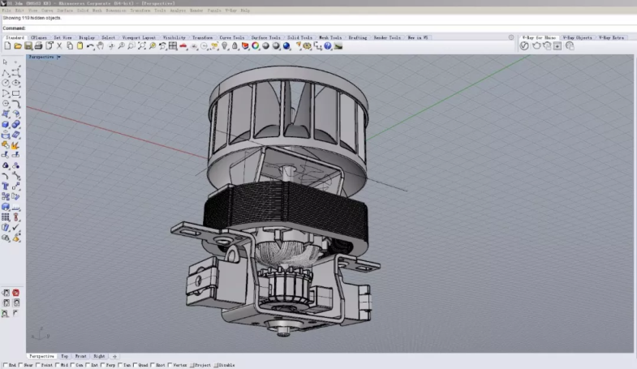Click the Undo arrow icon
This screenshot has height=369, width=637.
[89, 46]
